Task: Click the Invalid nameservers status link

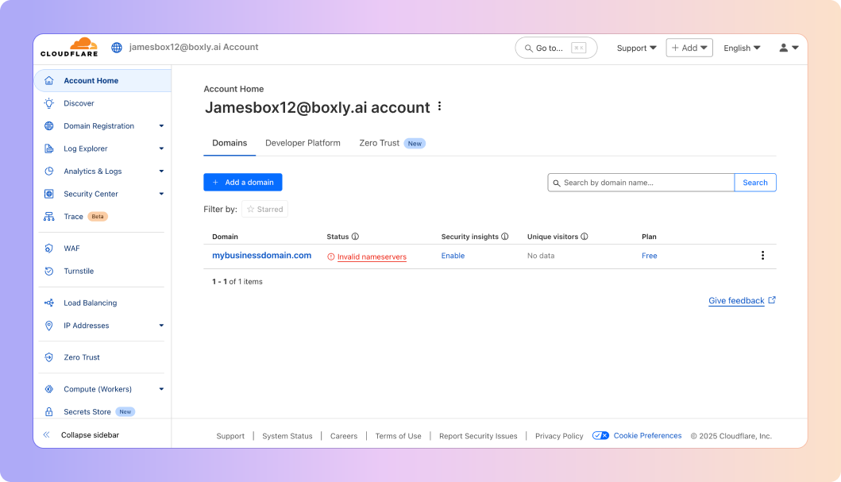Action: pos(372,256)
